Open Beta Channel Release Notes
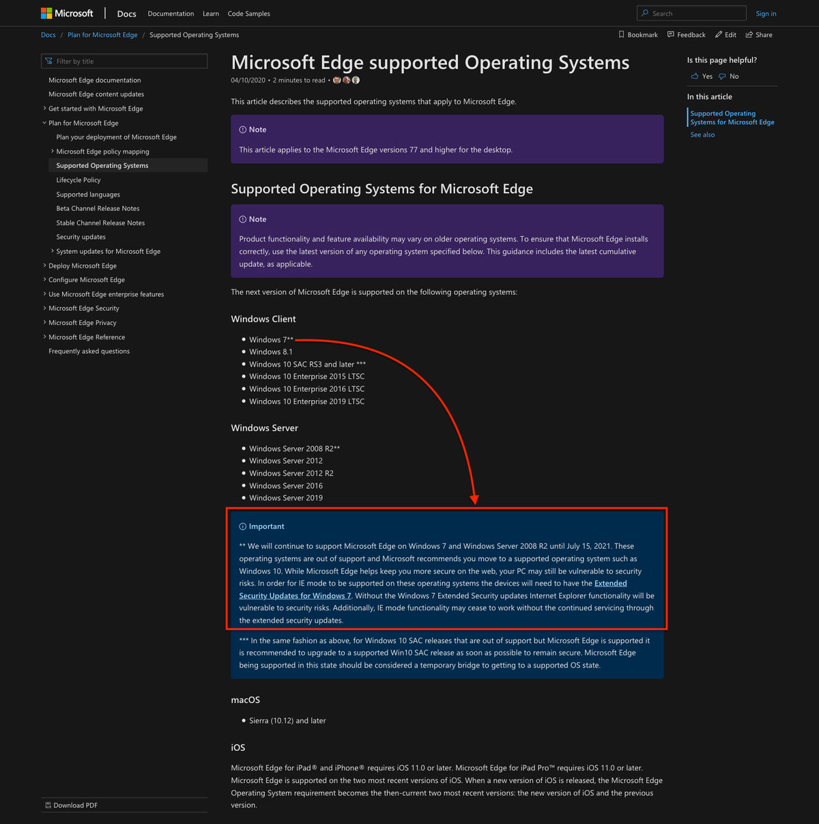819x824 pixels. coord(98,208)
